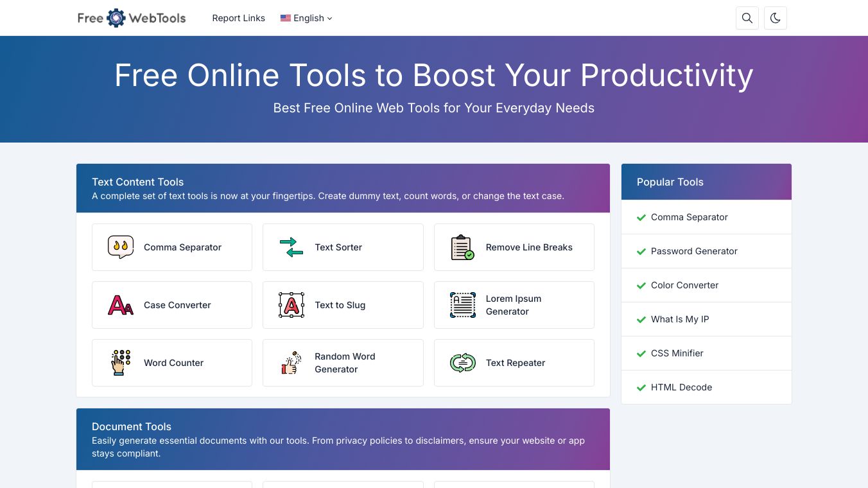Select the Word Counter hand icon
Viewport: 868px width, 488px height.
point(121,363)
